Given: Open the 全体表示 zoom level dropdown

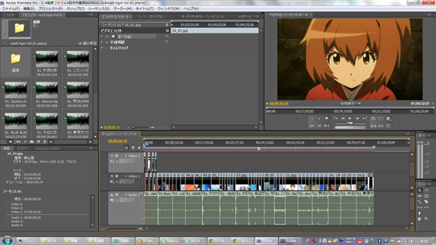Looking at the screenshot, I should point(349,103).
